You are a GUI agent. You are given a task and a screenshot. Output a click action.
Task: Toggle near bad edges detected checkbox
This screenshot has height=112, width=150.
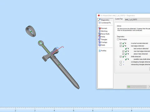pos(123,51)
